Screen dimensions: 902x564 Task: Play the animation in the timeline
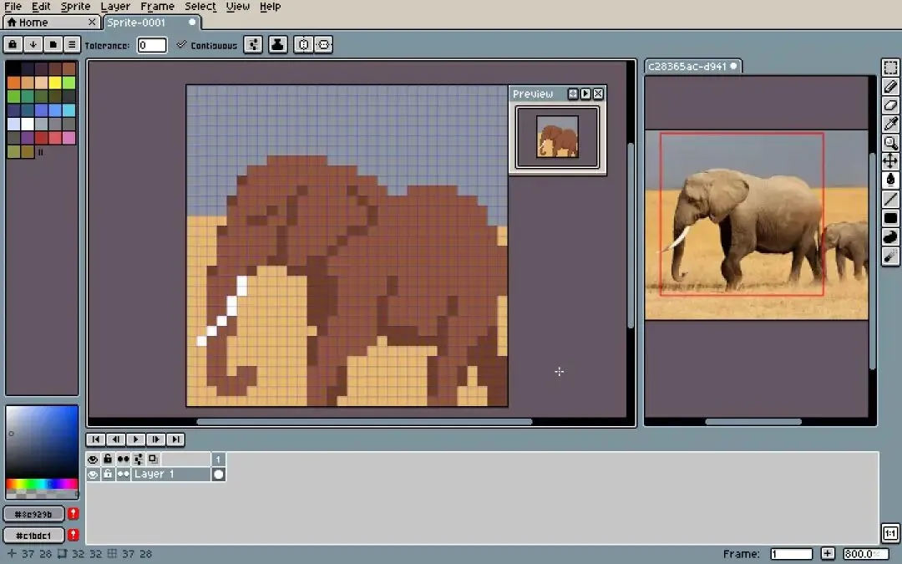(x=136, y=440)
